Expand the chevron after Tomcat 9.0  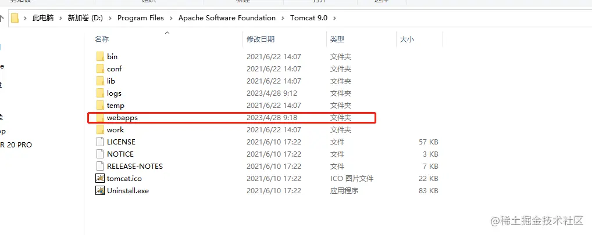[x=334, y=18]
